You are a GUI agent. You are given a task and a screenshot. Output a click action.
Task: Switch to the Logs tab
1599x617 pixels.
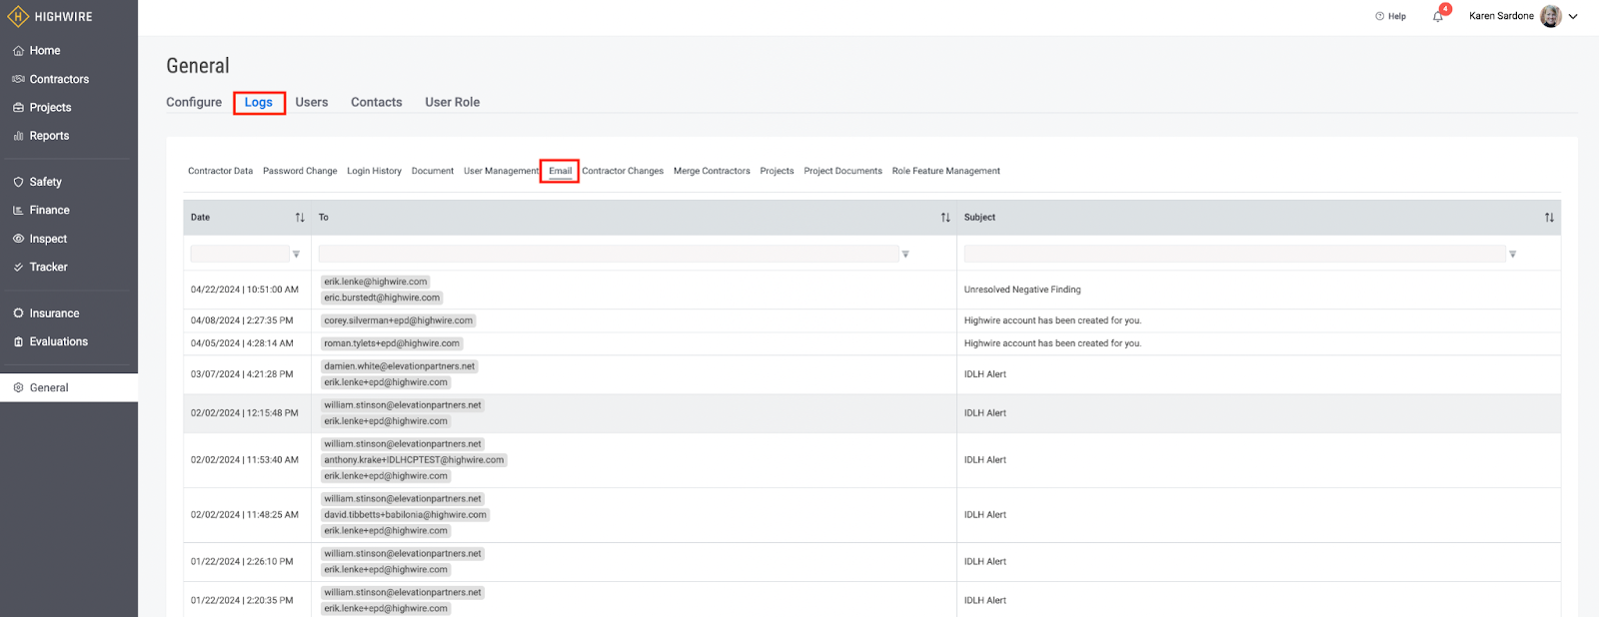coord(259,103)
